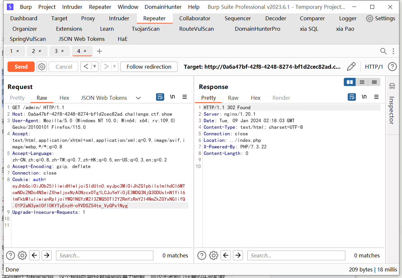Toggle response non-printable characters \n
The height and width of the screenshot is (278, 402).
point(364,97)
